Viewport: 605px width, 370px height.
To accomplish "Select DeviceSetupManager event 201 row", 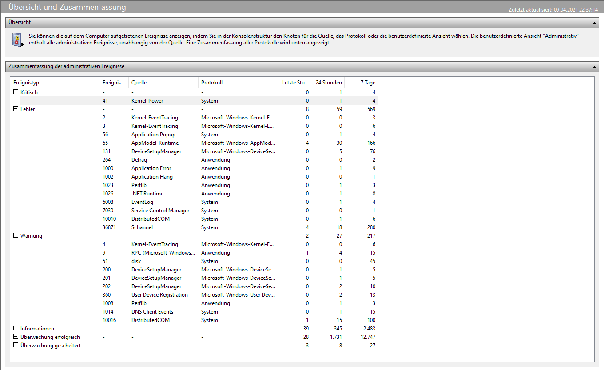I will [199, 278].
